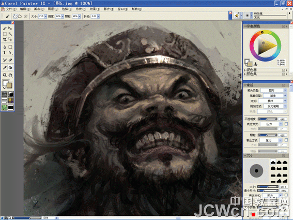Open the 编辑(E) menu

[25, 9]
